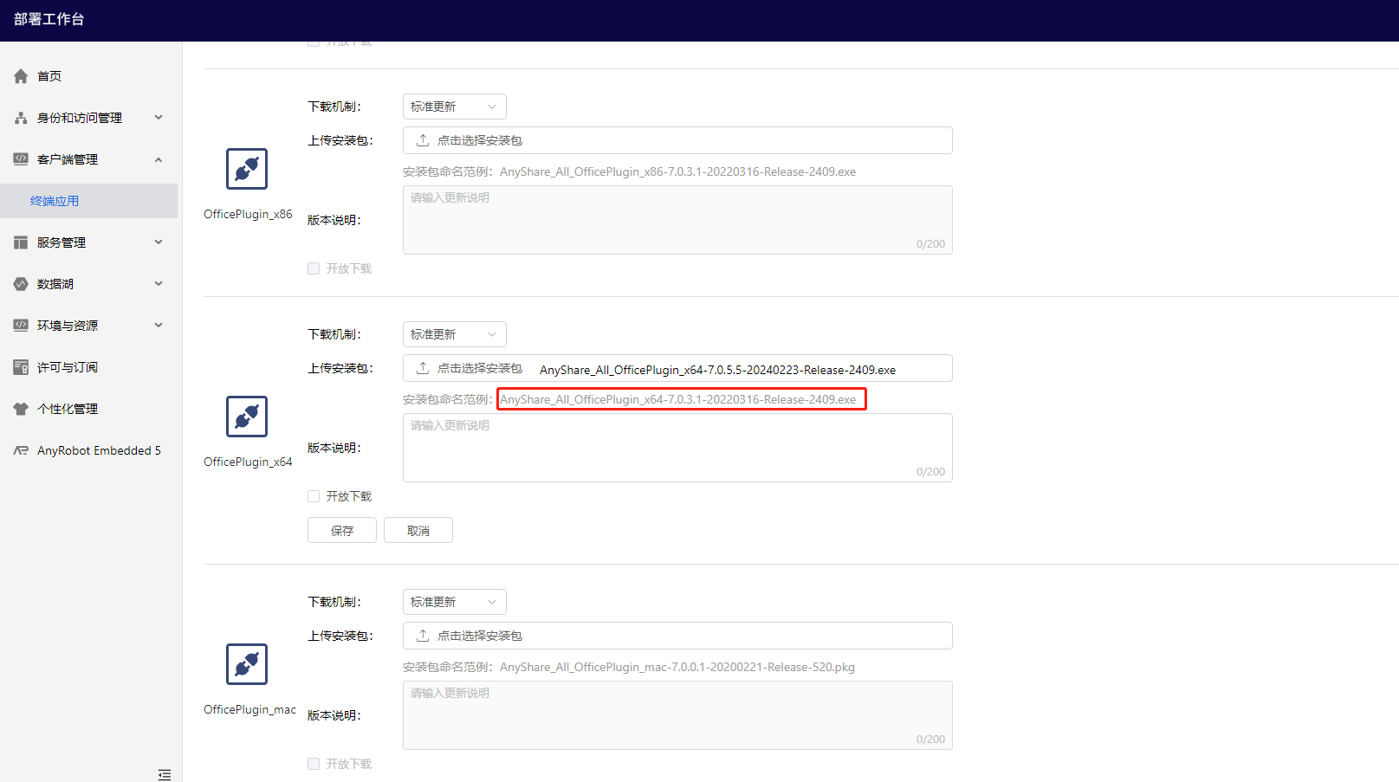This screenshot has height=782, width=1399.
Task: Click the OfficePlugin_mac label
Action: click(249, 709)
